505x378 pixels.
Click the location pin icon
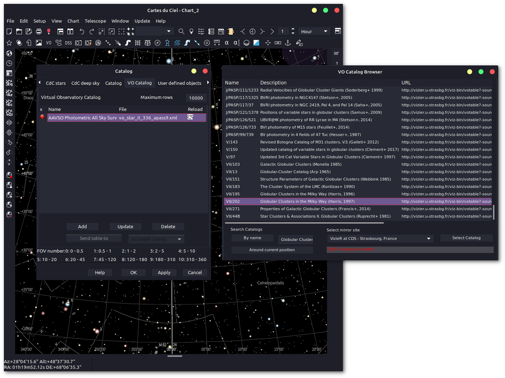(x=191, y=31)
